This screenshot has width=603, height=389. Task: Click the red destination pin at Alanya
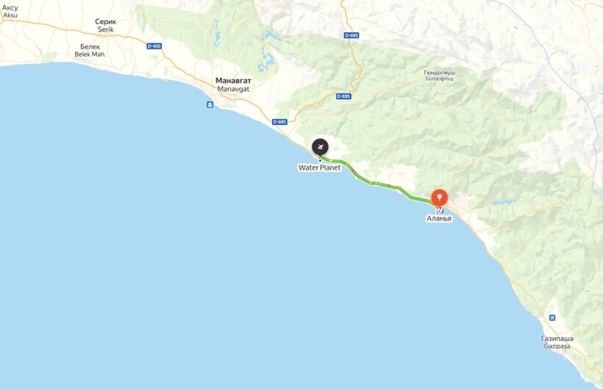pos(439,198)
